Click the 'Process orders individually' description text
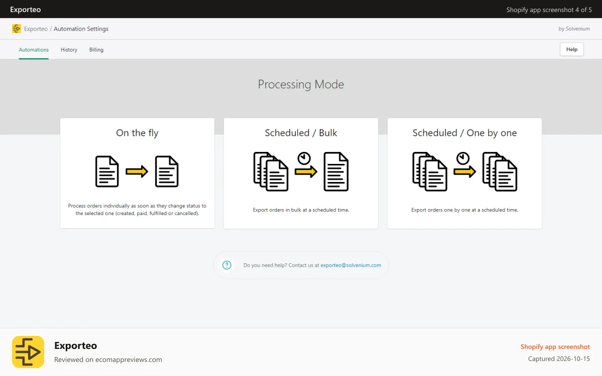This screenshot has width=602, height=376. (137, 210)
